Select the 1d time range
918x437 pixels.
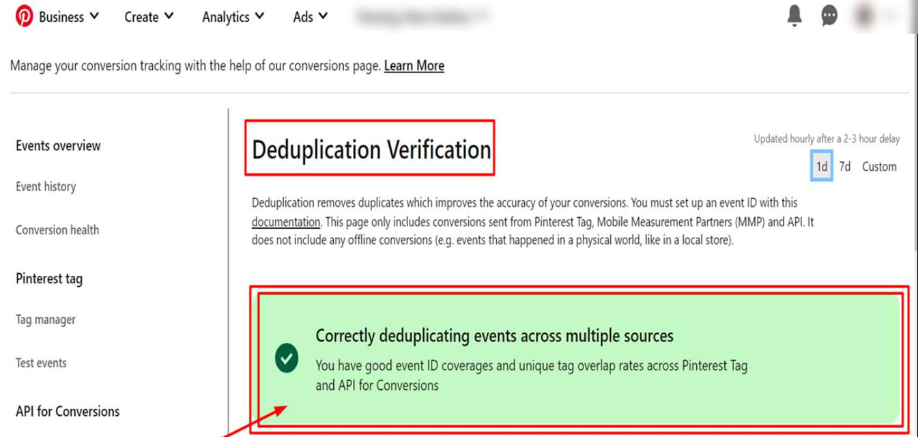coord(822,167)
